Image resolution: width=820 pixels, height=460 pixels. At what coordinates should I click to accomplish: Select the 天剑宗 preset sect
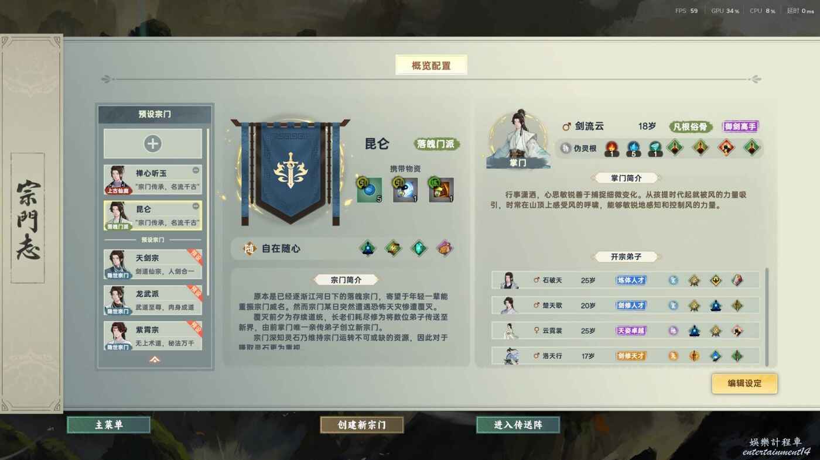[x=153, y=265]
